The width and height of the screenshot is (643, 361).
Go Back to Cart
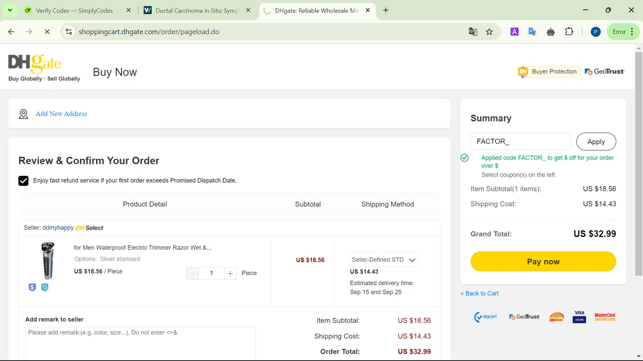[480, 293]
